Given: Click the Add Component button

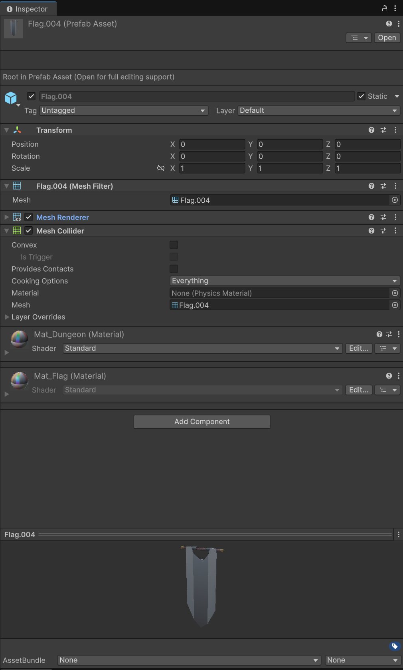Looking at the screenshot, I should pyautogui.click(x=202, y=422).
